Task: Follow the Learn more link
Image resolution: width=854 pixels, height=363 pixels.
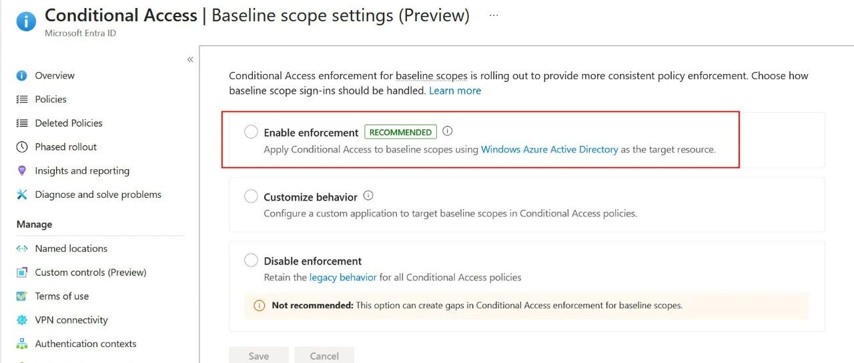Action: click(x=455, y=91)
